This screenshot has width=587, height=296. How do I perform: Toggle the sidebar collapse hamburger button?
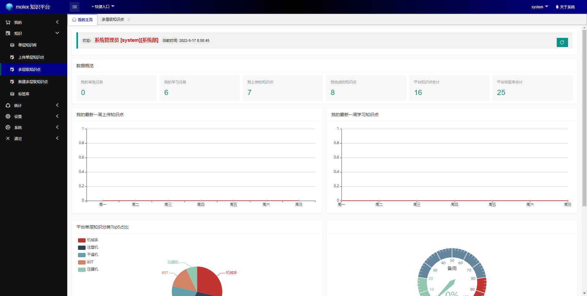pyautogui.click(x=75, y=7)
